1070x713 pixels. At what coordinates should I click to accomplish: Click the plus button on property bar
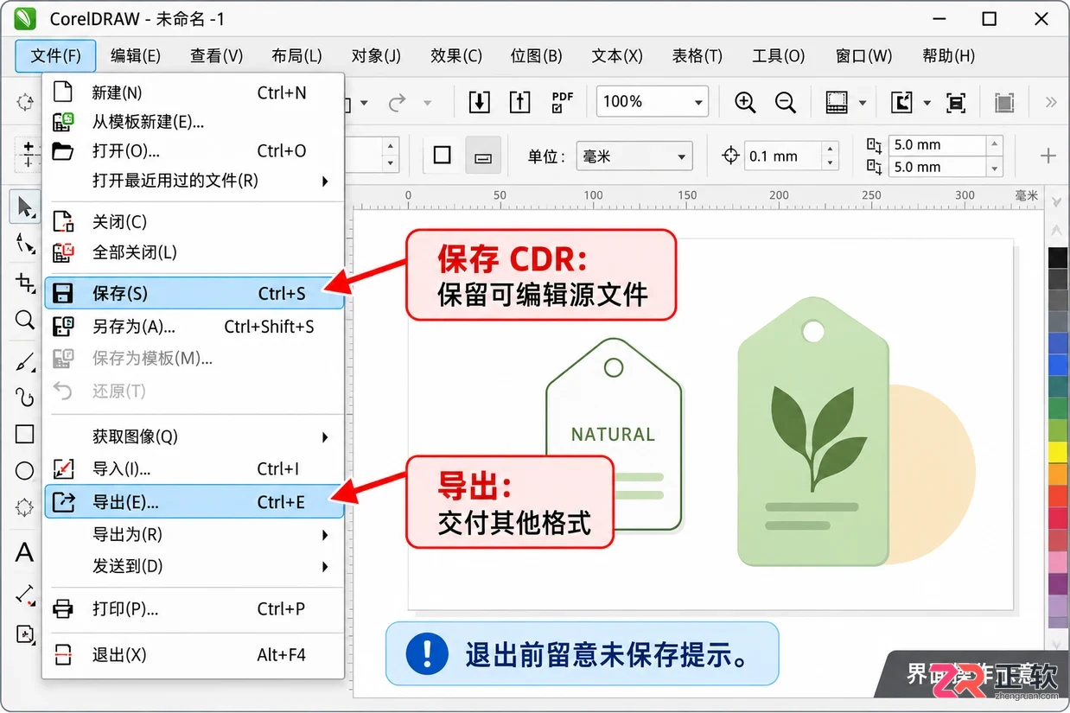(x=1048, y=156)
